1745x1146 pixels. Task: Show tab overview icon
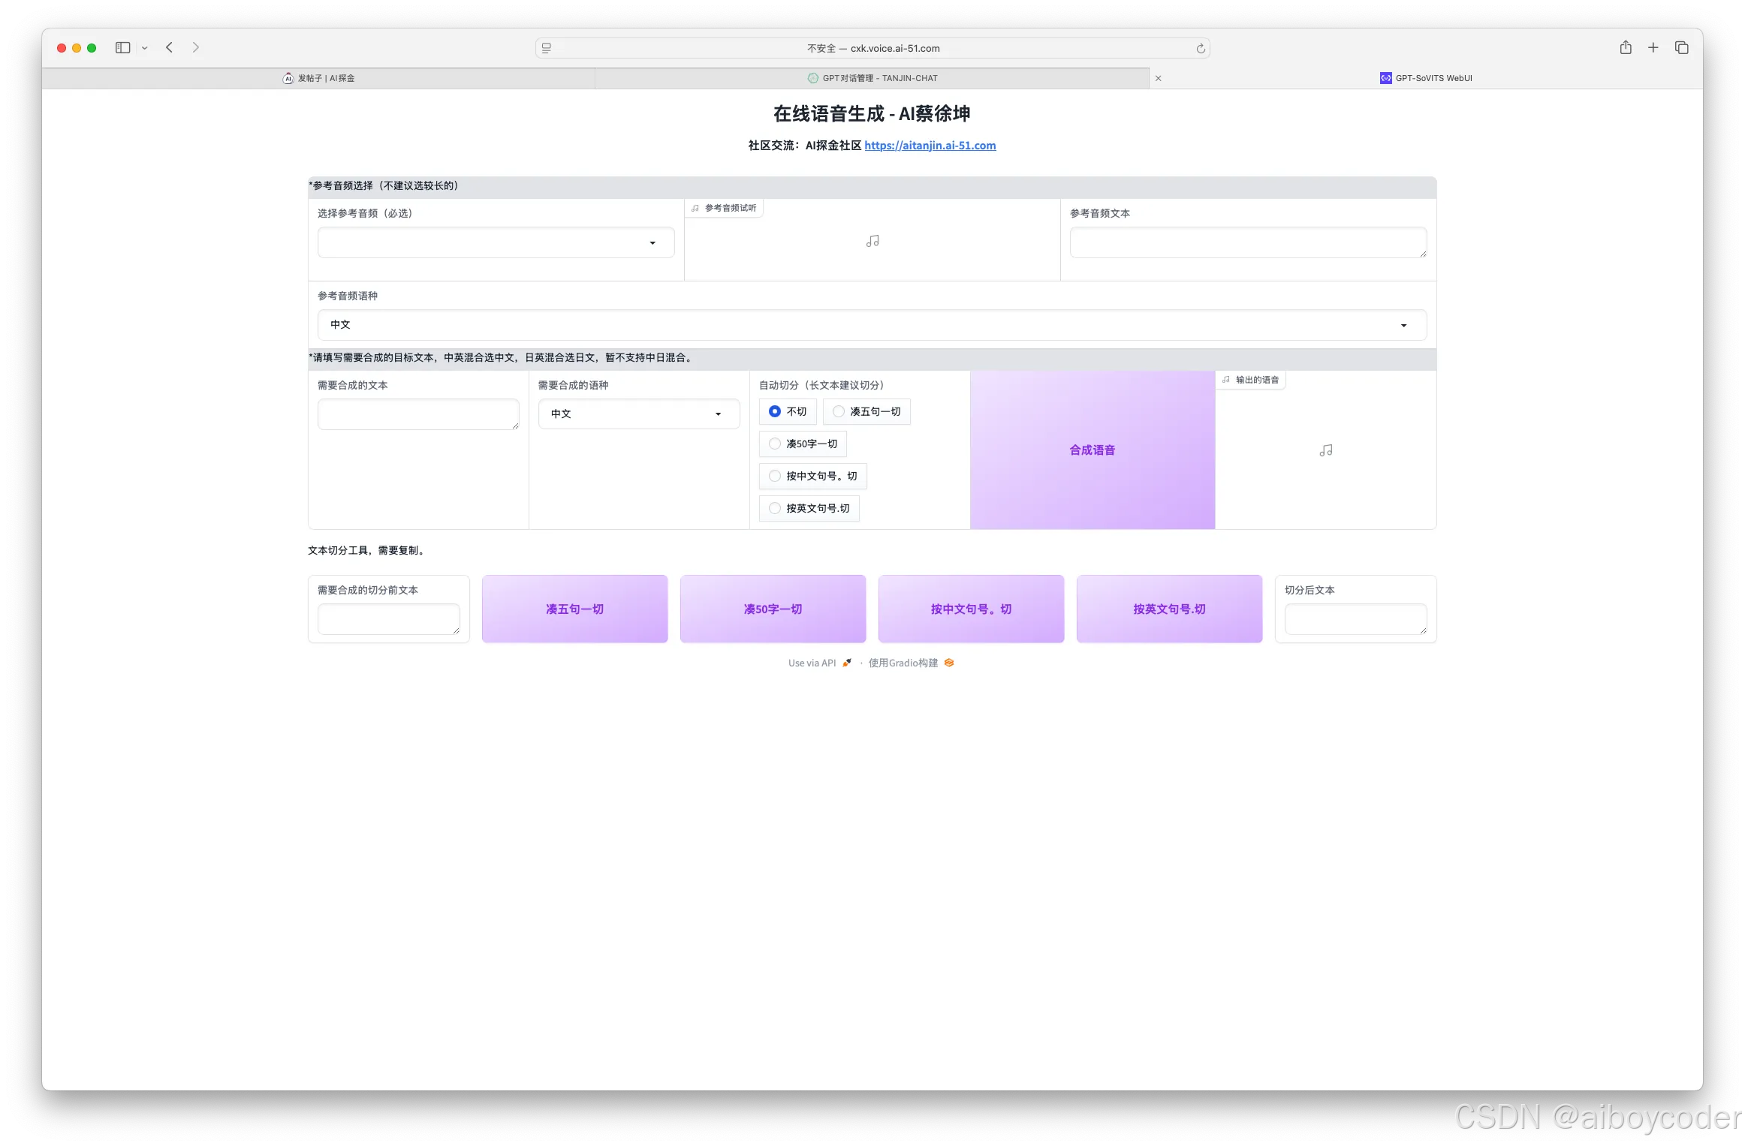pyautogui.click(x=1682, y=48)
